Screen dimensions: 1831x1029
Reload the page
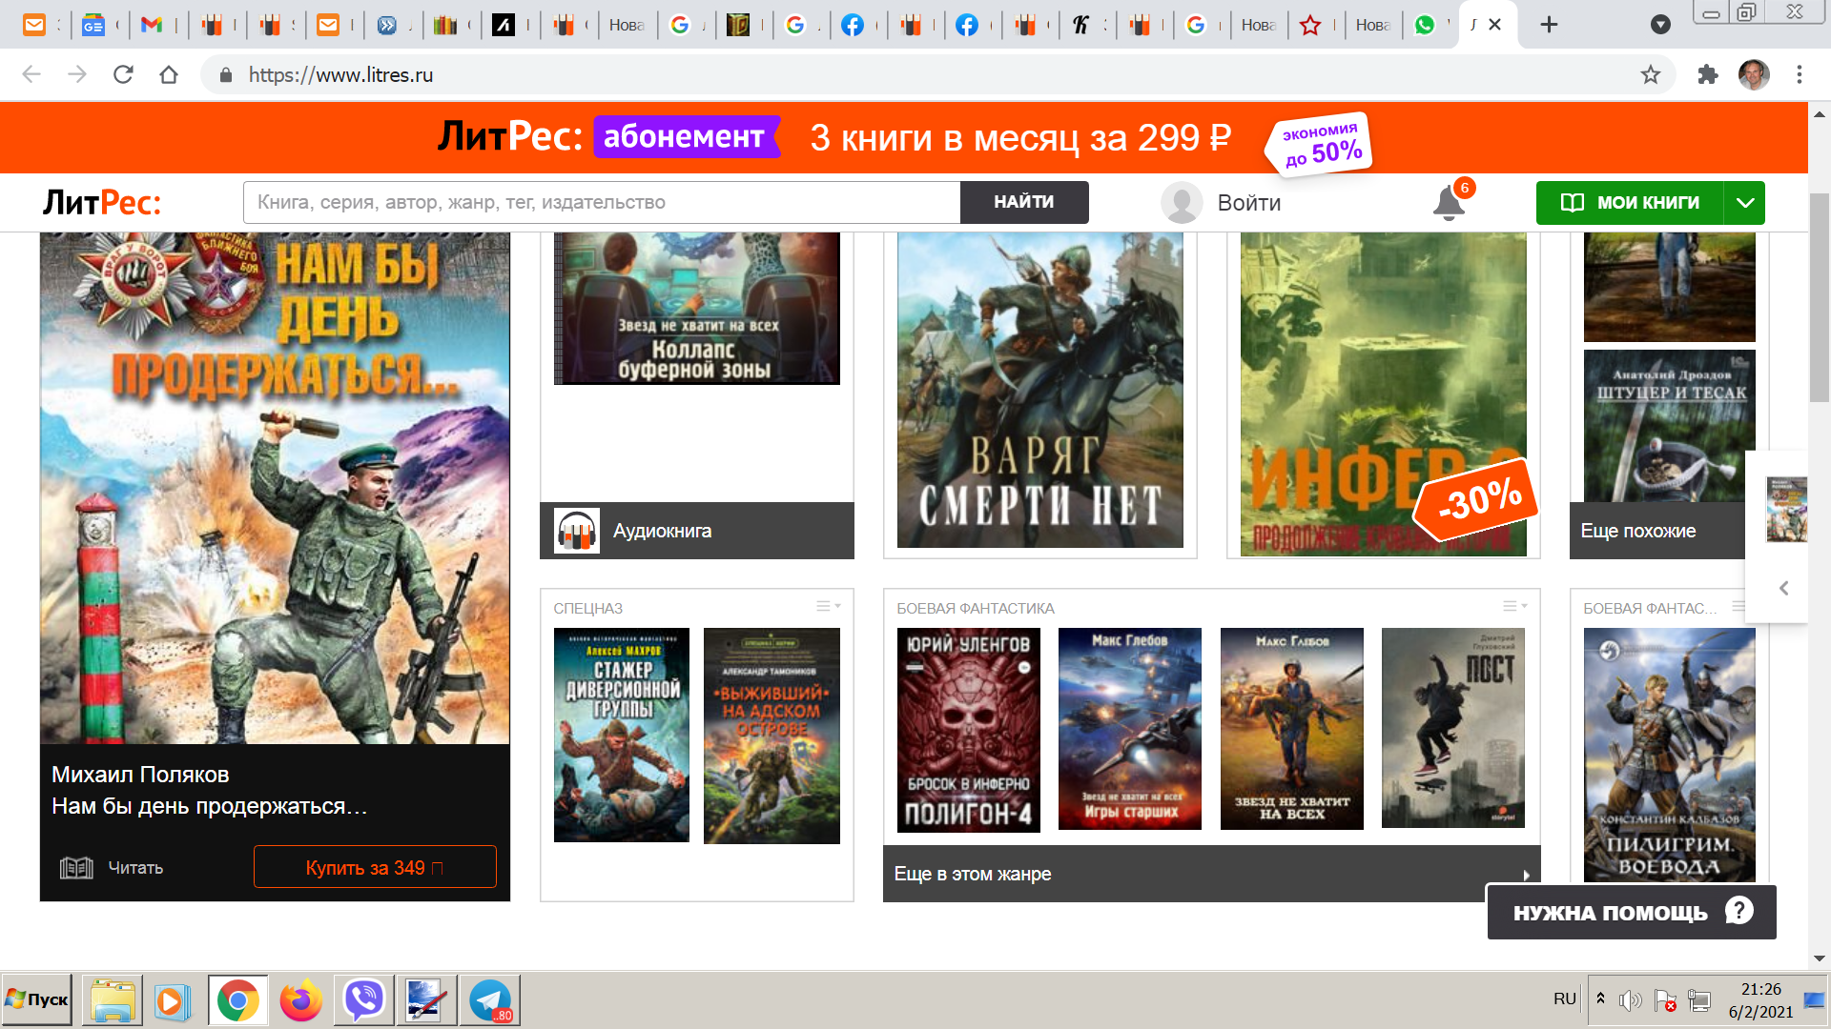pyautogui.click(x=123, y=74)
